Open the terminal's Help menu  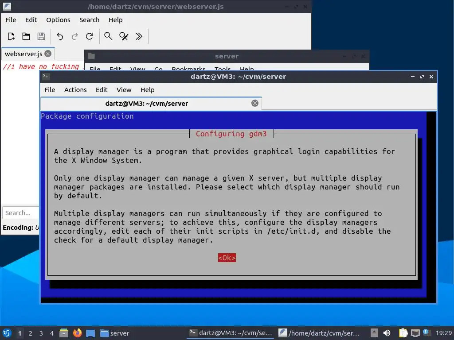[x=147, y=89]
